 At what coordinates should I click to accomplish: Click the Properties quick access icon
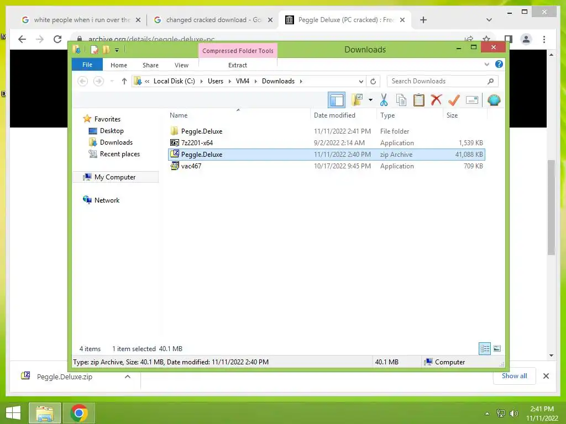point(94,50)
